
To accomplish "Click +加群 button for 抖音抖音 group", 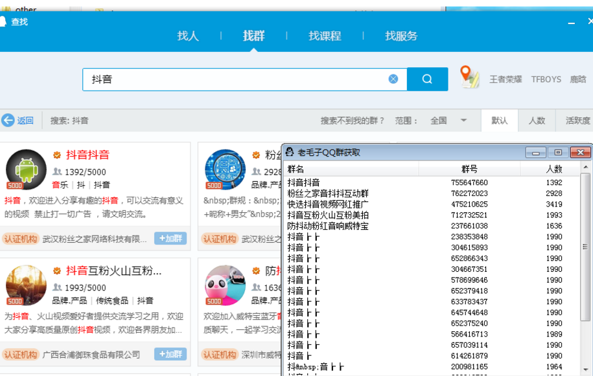I will coord(170,238).
